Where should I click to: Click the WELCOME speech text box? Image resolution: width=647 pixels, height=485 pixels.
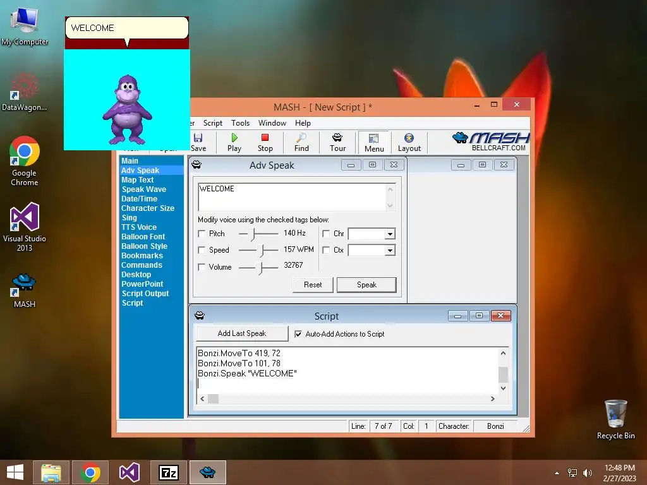[x=297, y=197]
